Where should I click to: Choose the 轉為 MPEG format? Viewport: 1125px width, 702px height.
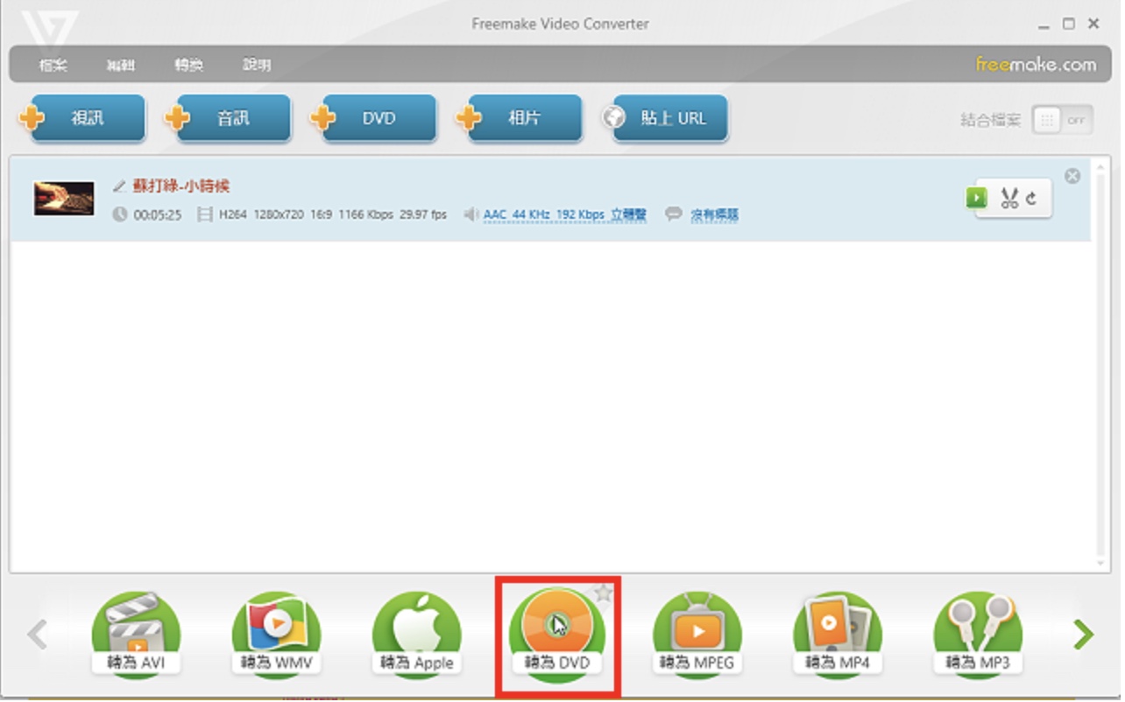[x=697, y=635]
